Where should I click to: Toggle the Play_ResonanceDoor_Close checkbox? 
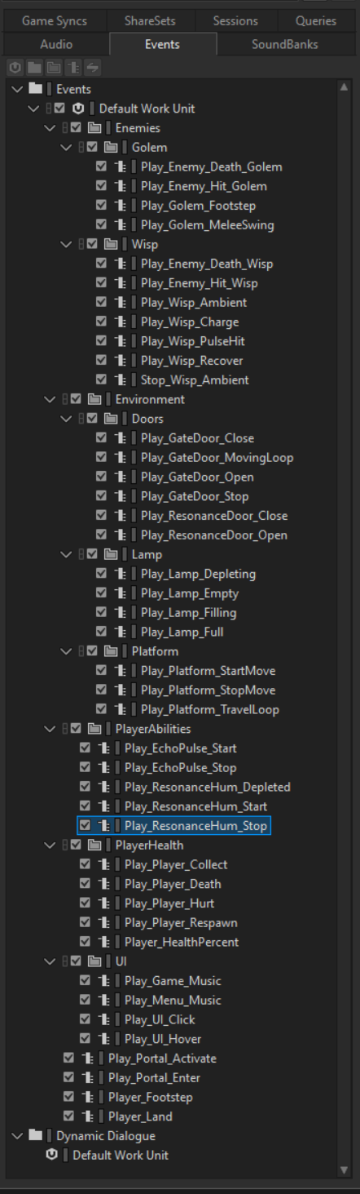101,516
